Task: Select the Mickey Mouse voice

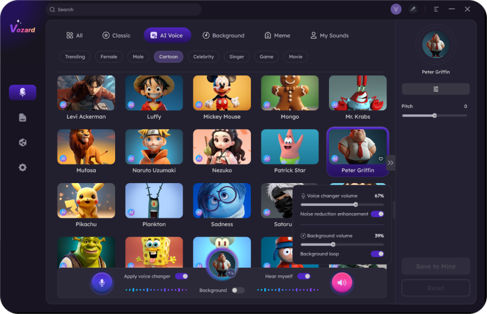Action: 221,97
